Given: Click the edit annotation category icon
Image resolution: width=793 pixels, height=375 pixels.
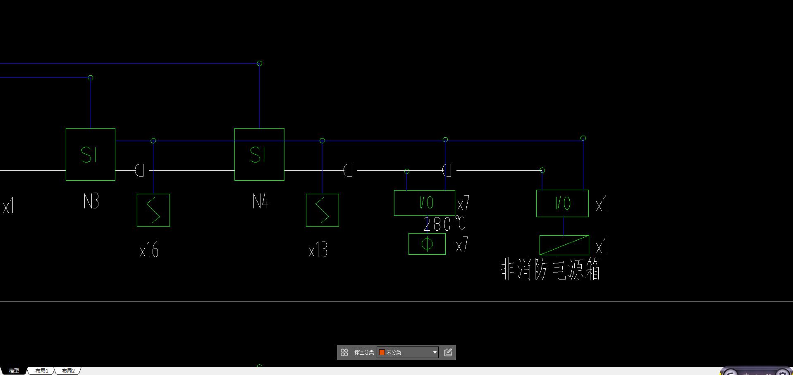Looking at the screenshot, I should (448, 352).
